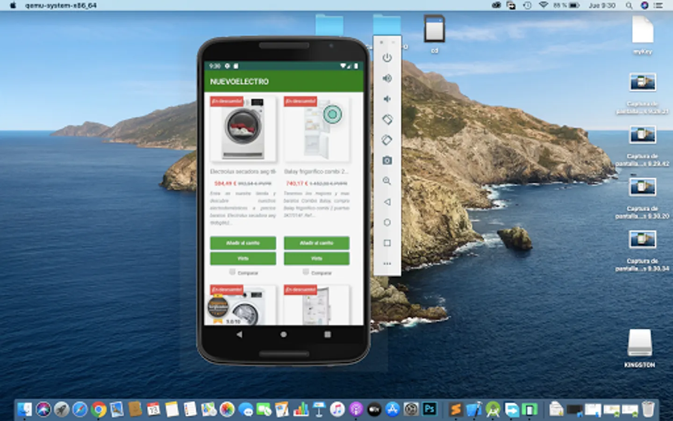673x421 pixels.
Task: Lower volume with the emulator volume down icon
Action: pos(387,99)
